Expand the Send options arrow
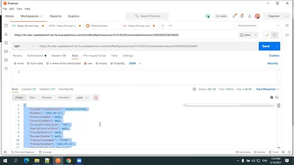The width and height of the screenshot is (294, 165). [x=277, y=46]
